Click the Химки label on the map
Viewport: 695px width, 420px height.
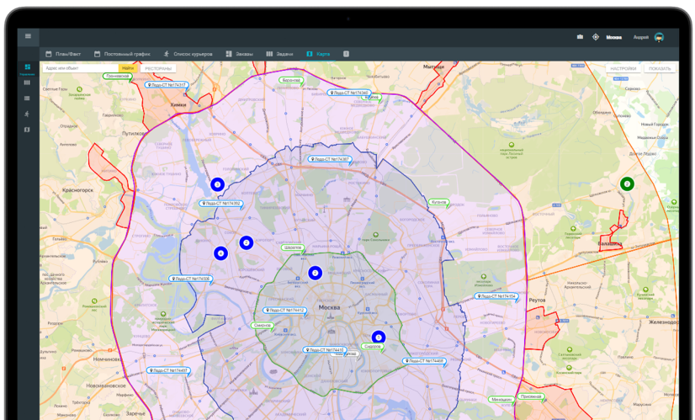178,104
